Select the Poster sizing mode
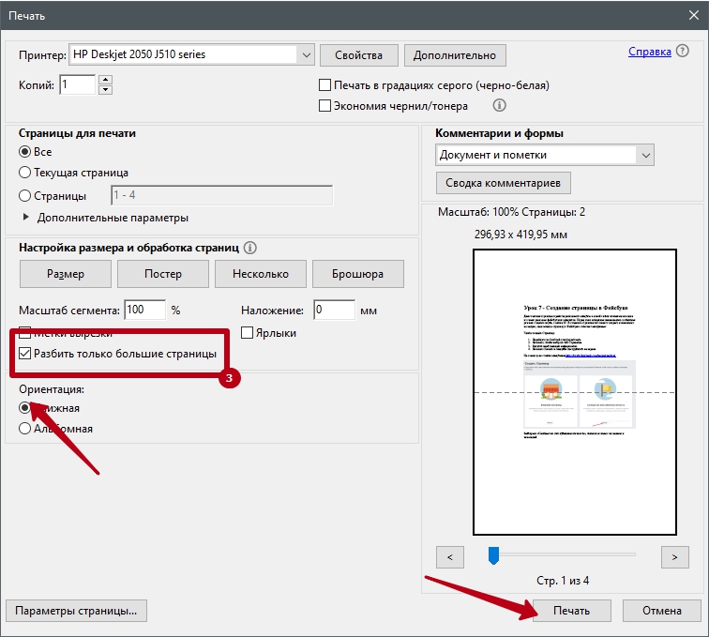The width and height of the screenshot is (709, 637). tap(163, 274)
